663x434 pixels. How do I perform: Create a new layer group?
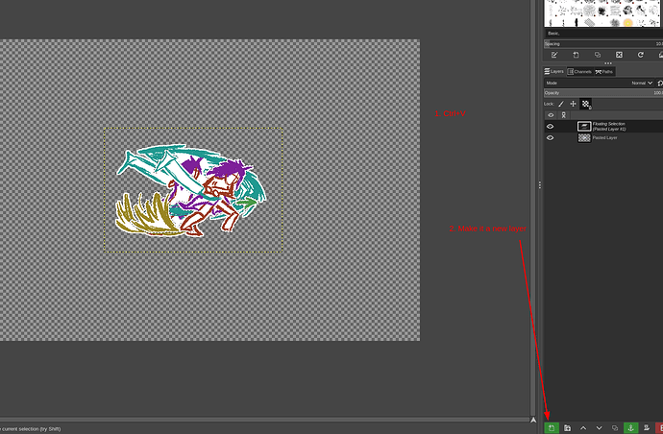coord(568,428)
